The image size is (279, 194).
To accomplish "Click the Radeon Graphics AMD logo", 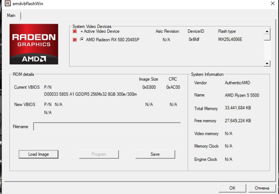I will tap(34, 44).
